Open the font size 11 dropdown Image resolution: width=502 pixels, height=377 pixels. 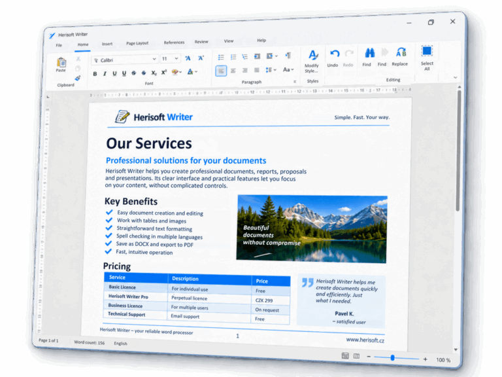[x=176, y=58]
